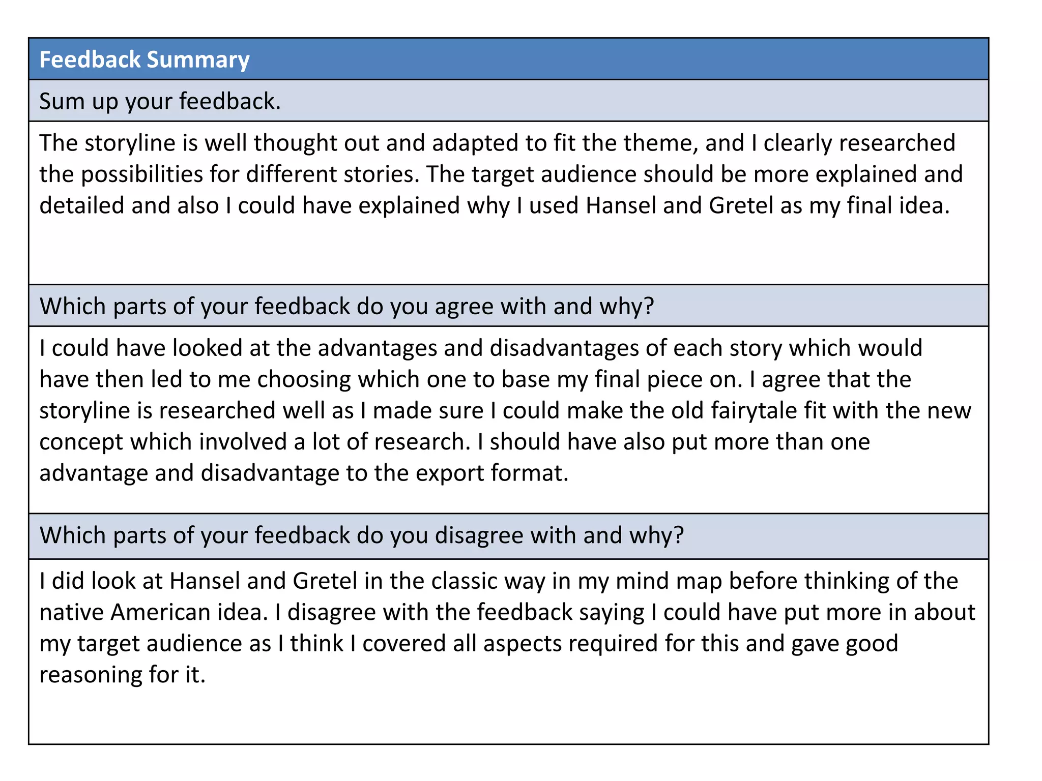1042x781 pixels.
Task: Select the 'Sum up your feedback.' prompt row
Action: [508, 101]
